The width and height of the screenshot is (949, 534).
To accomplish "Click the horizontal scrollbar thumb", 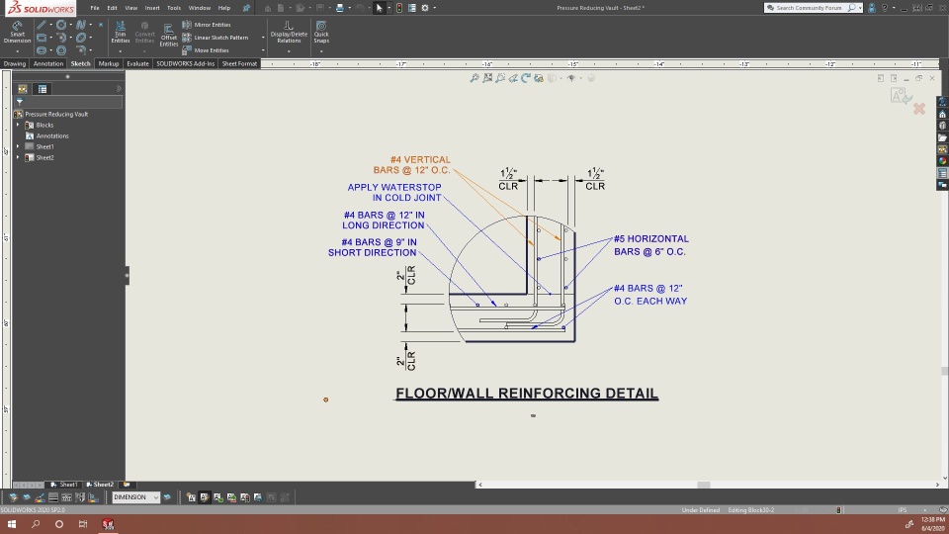I will (x=703, y=485).
